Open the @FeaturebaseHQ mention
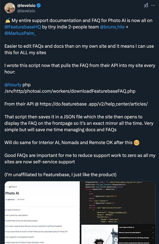 click(22, 28)
